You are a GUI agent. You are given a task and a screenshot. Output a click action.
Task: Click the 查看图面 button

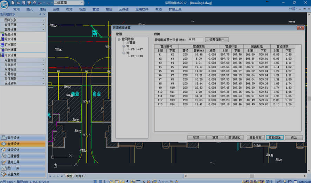(x=275, y=138)
